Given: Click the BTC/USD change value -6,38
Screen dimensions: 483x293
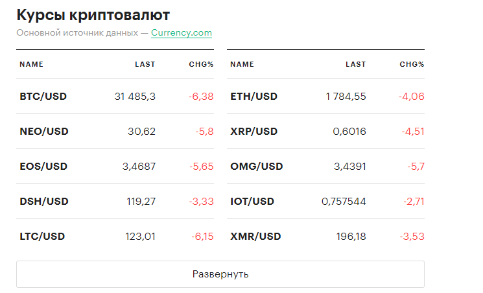Looking at the screenshot, I should pyautogui.click(x=201, y=97).
